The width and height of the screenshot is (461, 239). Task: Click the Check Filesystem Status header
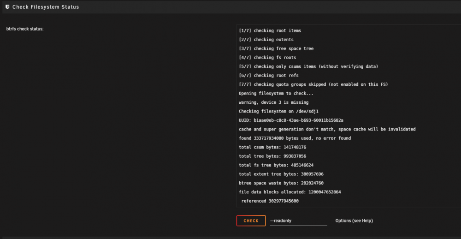[x=46, y=7]
